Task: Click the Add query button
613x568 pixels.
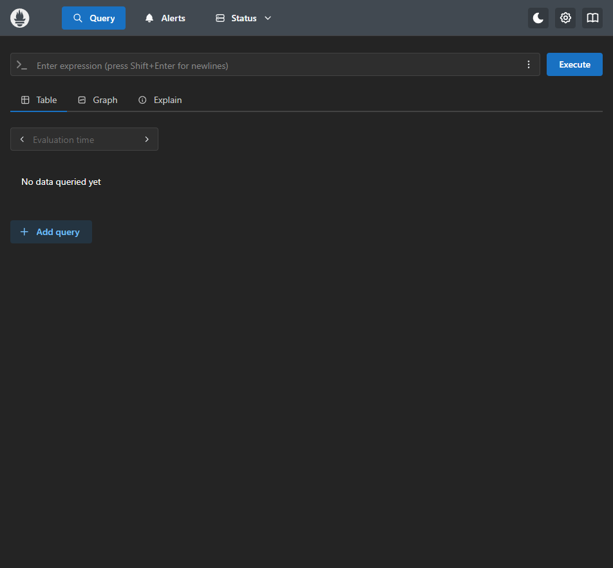Action: pyautogui.click(x=51, y=232)
